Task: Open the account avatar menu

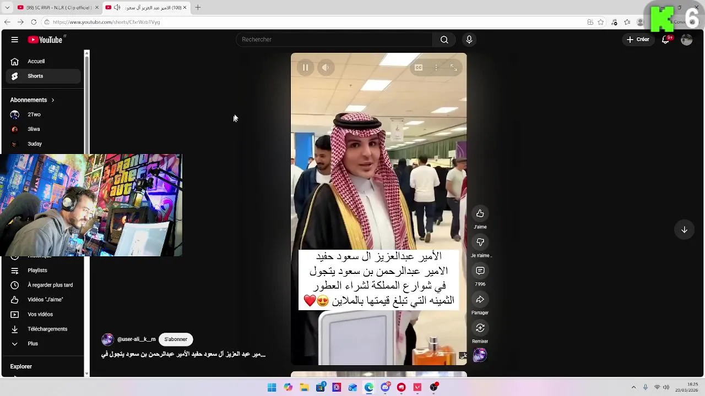Action: pos(686,40)
